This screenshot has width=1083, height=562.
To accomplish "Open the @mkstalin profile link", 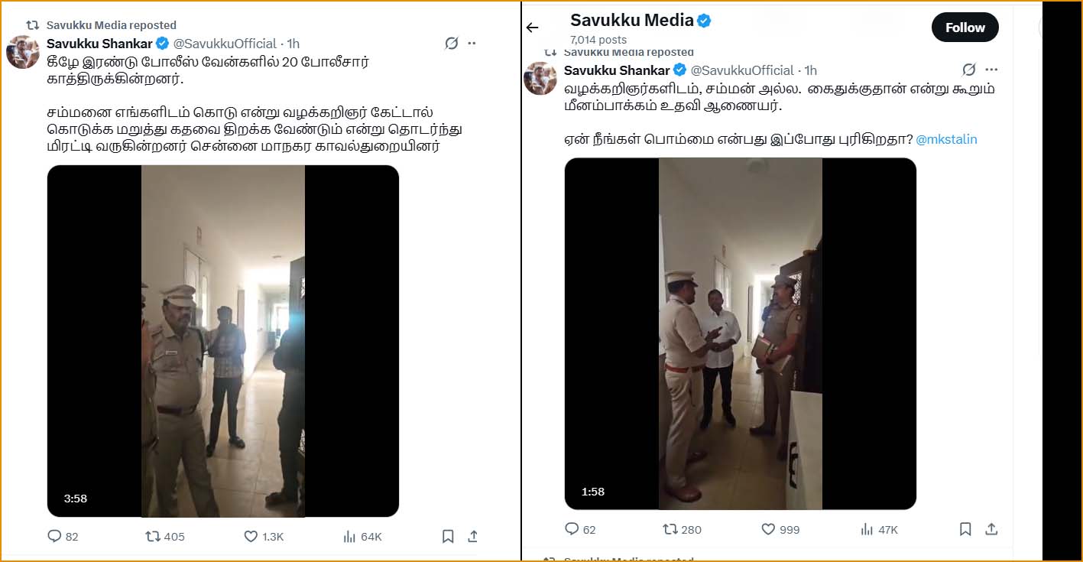I will point(947,139).
